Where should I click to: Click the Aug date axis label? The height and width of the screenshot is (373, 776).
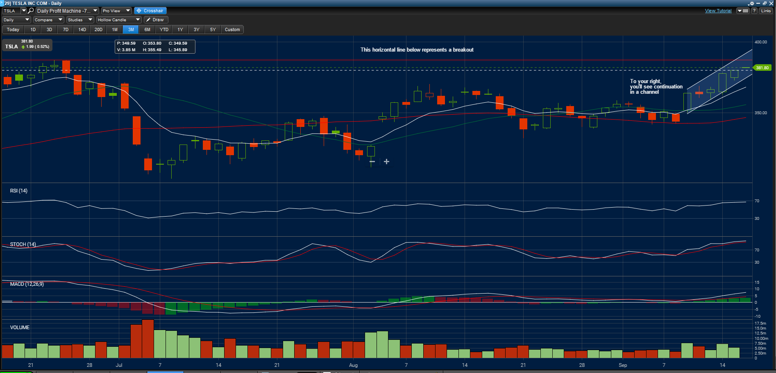[353, 365]
